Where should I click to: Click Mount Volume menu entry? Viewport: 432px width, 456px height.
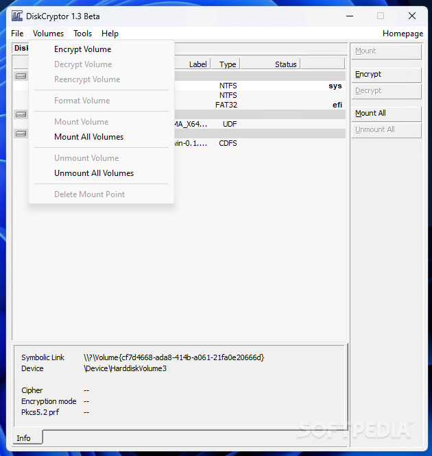click(x=101, y=122)
